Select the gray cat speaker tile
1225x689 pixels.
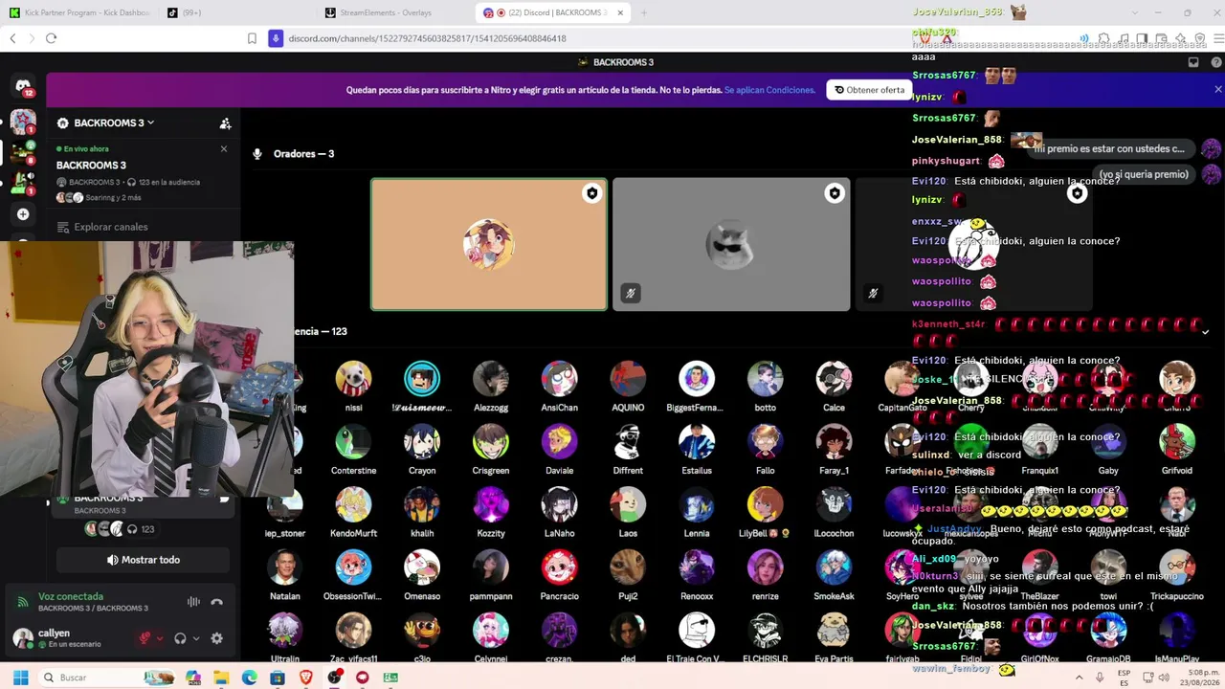731,244
